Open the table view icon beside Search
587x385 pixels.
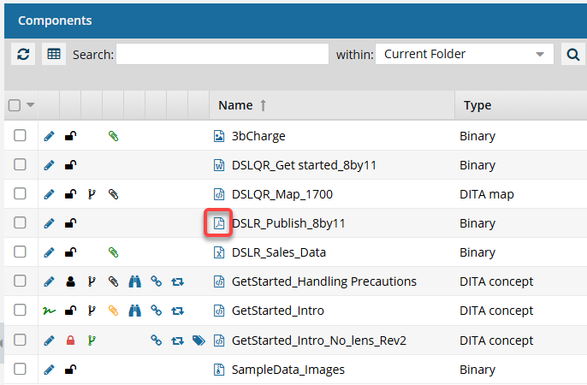point(54,54)
